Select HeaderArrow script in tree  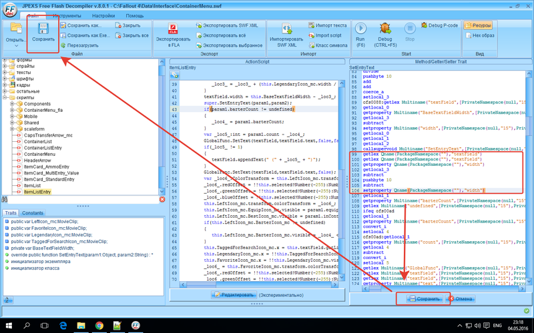point(37,161)
